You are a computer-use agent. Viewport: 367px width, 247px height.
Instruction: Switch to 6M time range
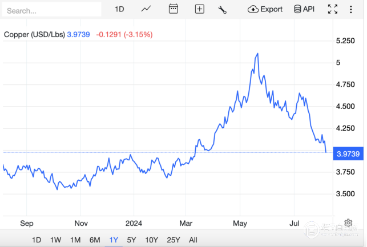(95, 240)
